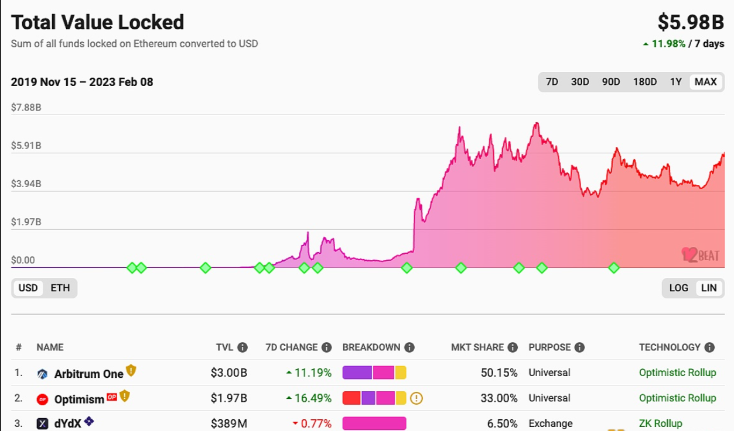
Task: Open the TVL column info icon
Action: pyautogui.click(x=243, y=347)
